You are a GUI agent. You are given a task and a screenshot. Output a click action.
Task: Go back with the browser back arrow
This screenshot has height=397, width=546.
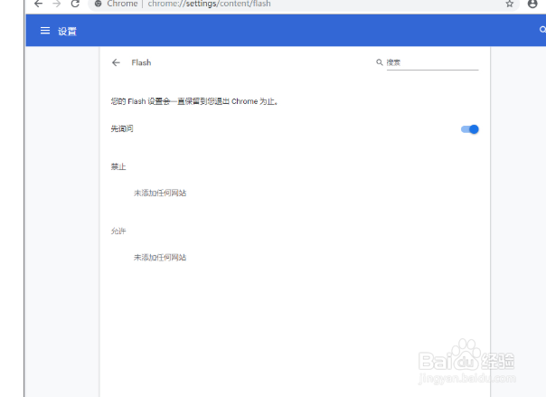38,4
